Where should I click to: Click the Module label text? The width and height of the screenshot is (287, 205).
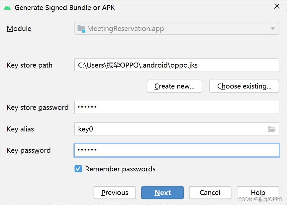[19, 29]
